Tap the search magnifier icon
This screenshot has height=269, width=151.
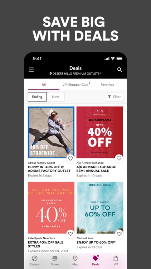click(x=120, y=70)
